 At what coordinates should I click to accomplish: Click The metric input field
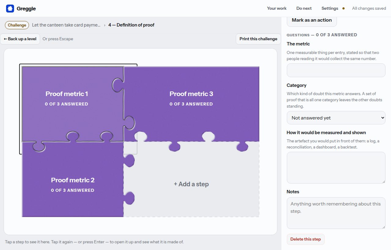click(336, 70)
